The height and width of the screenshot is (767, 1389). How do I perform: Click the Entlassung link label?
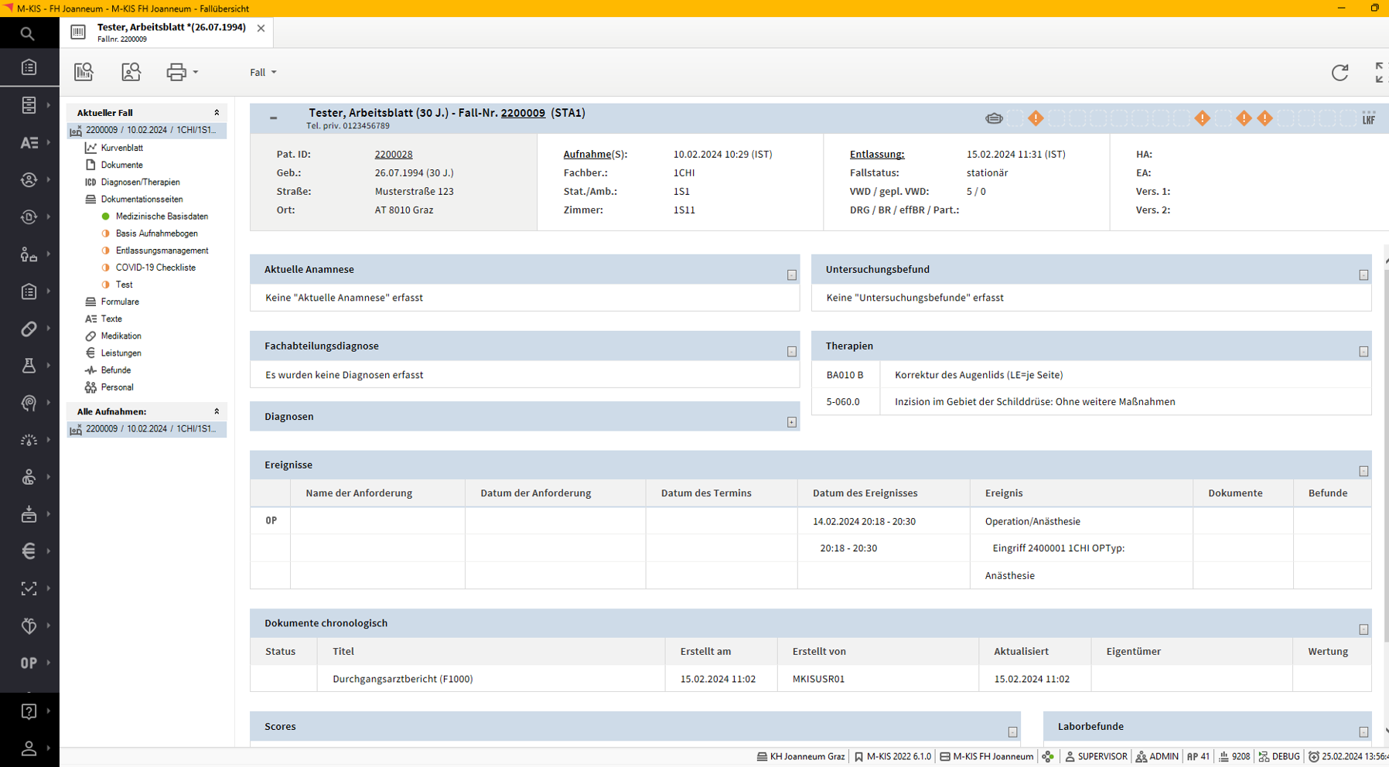pyautogui.click(x=877, y=154)
